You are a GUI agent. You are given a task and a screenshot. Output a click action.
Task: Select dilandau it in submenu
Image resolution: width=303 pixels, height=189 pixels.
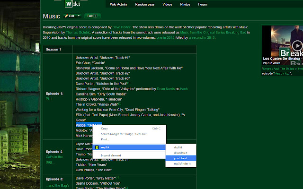[181, 153]
